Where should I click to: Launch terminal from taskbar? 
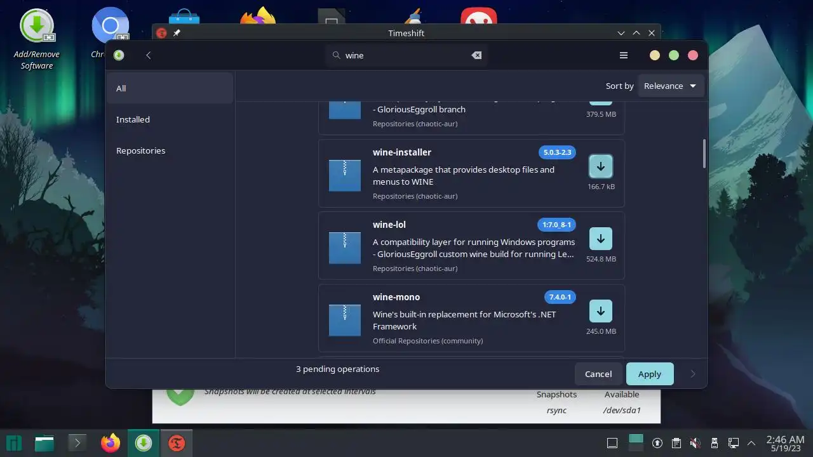click(x=77, y=443)
